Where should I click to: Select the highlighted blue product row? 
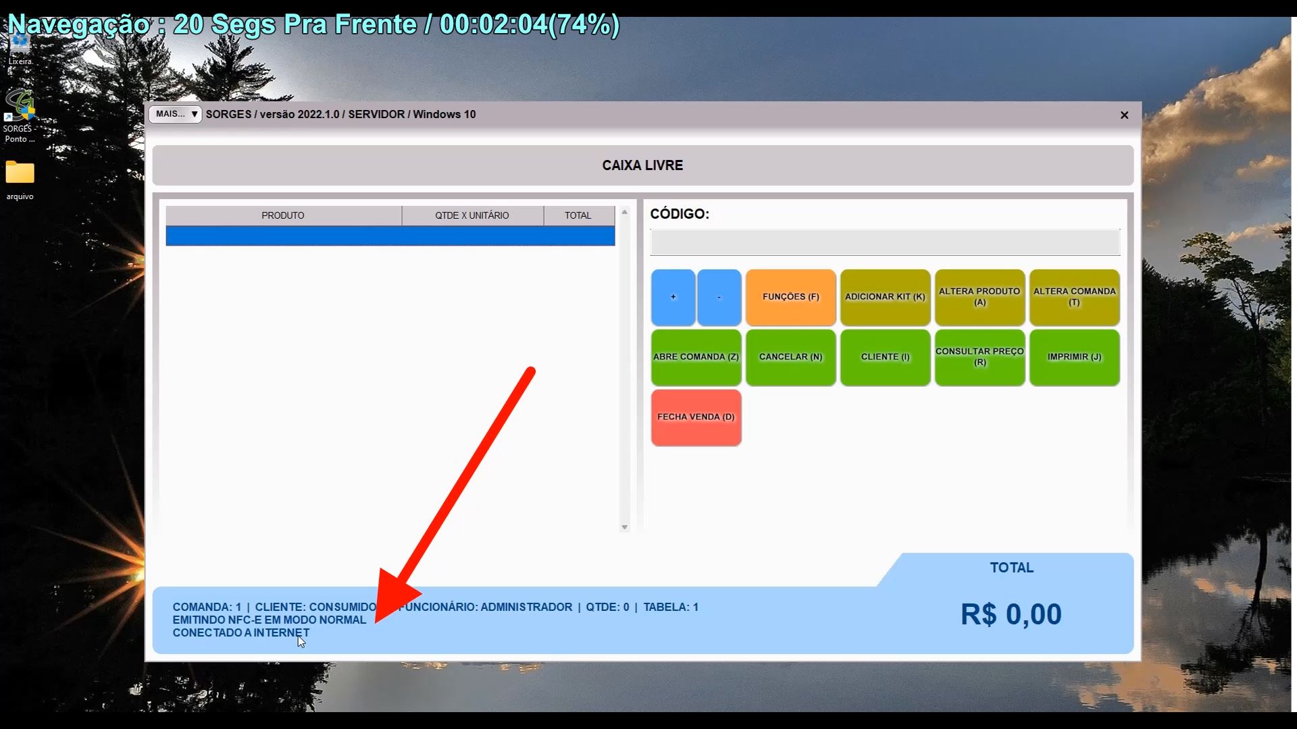[x=390, y=236]
